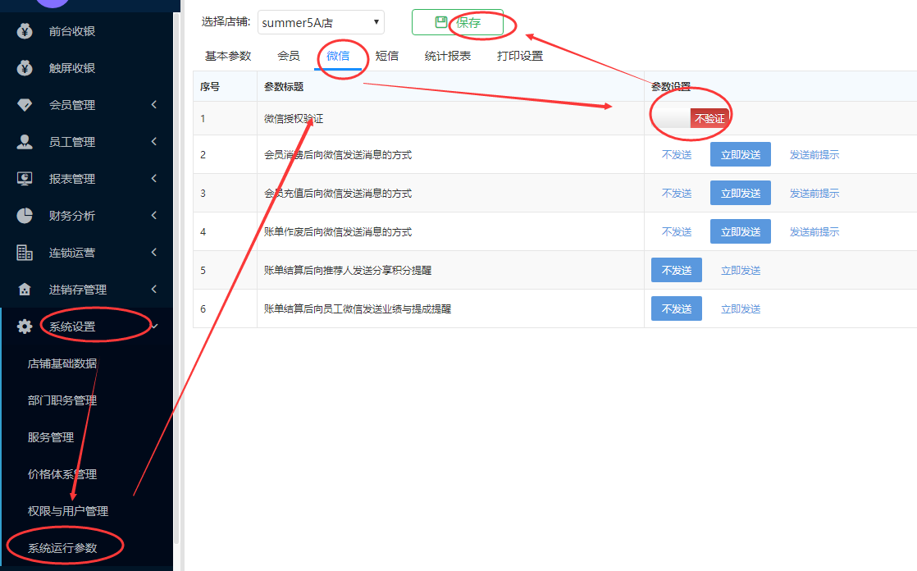
Task: Open 触屏收银 in the sidebar
Action: click(72, 68)
